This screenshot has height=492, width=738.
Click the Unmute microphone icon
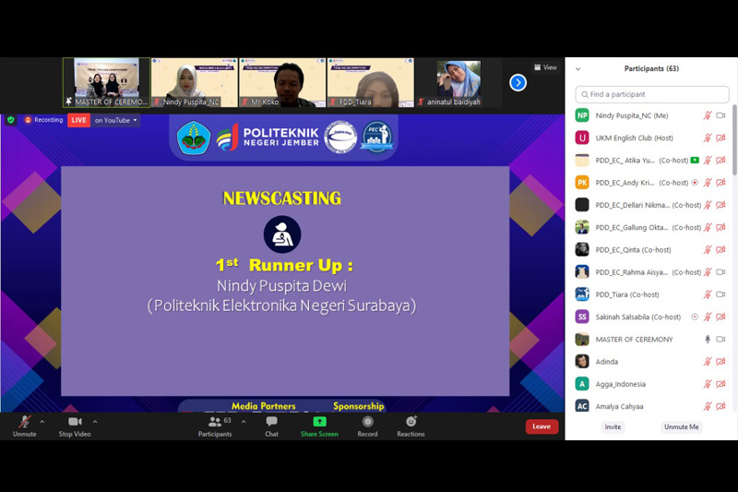[24, 422]
